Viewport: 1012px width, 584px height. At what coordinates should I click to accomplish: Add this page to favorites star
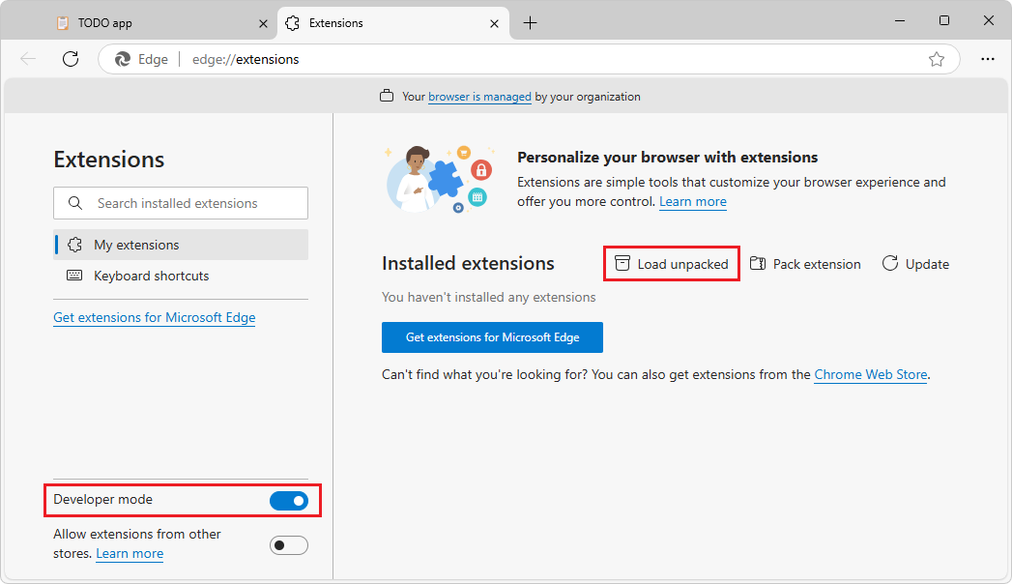point(937,59)
